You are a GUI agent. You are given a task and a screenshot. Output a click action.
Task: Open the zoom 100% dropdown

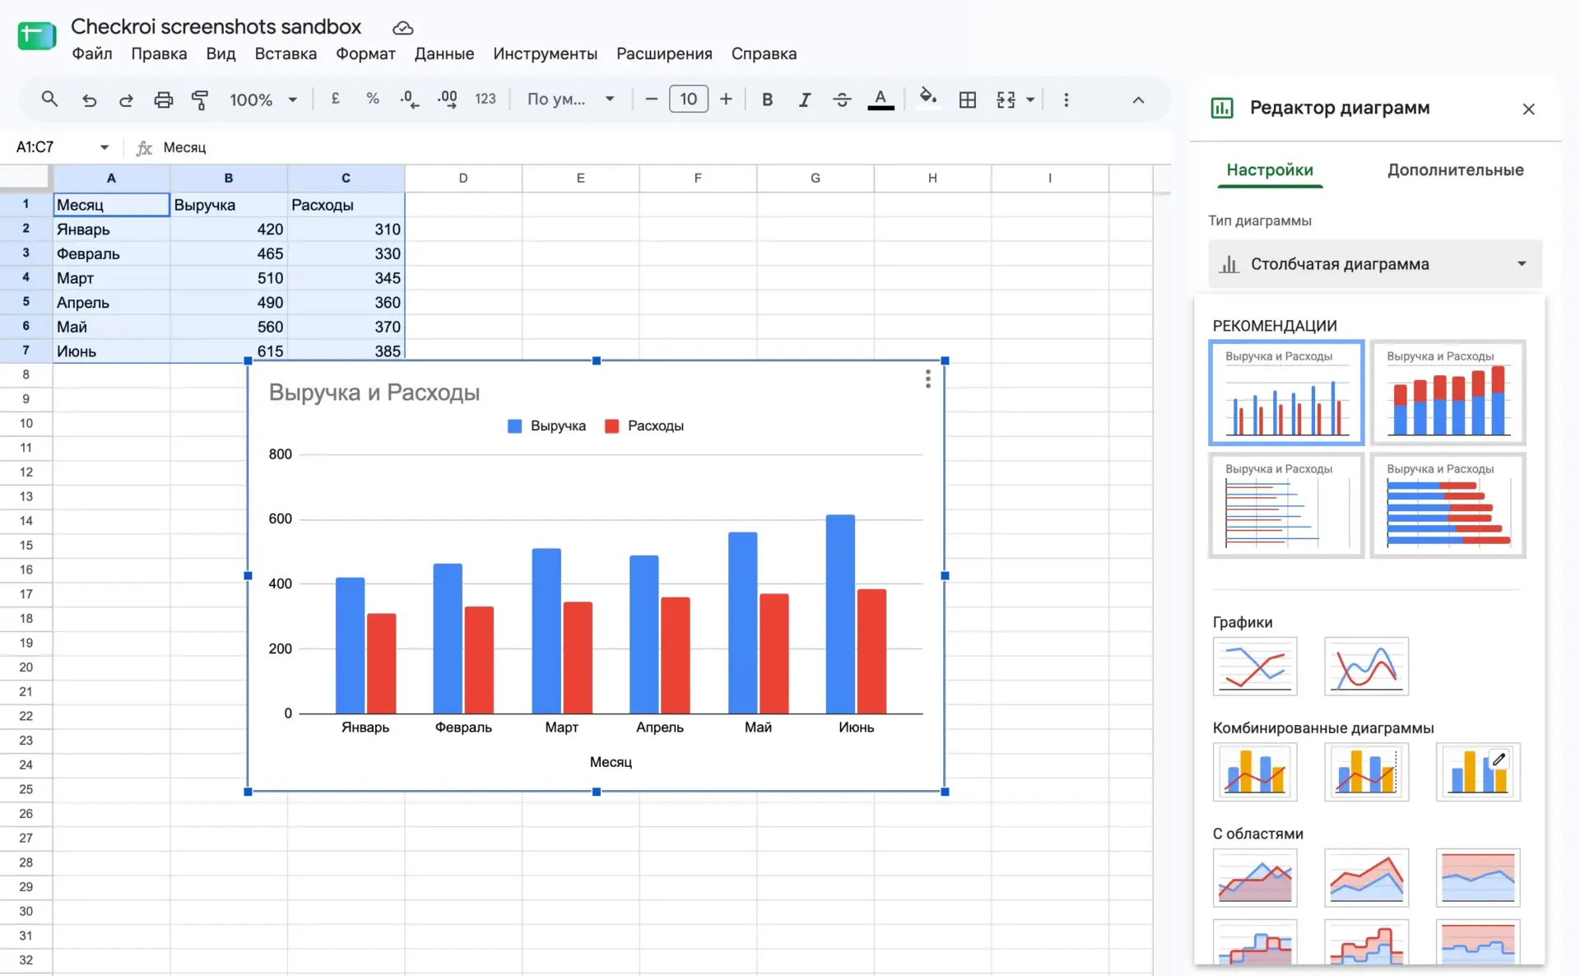click(263, 100)
